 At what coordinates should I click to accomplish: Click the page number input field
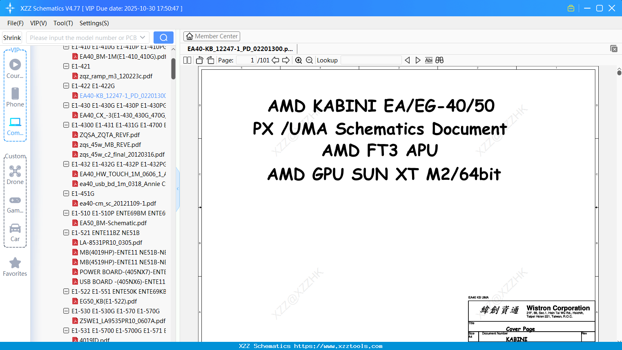coord(246,60)
